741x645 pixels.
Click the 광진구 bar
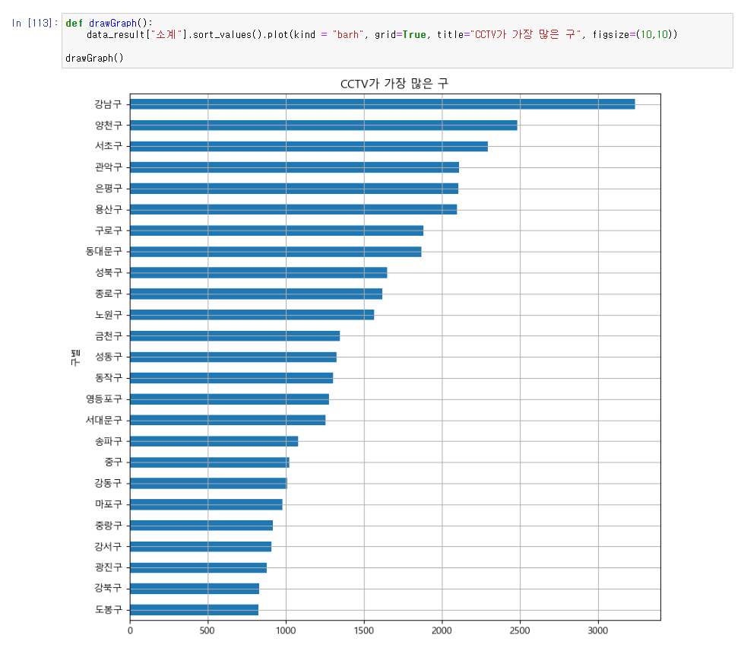(x=198, y=567)
